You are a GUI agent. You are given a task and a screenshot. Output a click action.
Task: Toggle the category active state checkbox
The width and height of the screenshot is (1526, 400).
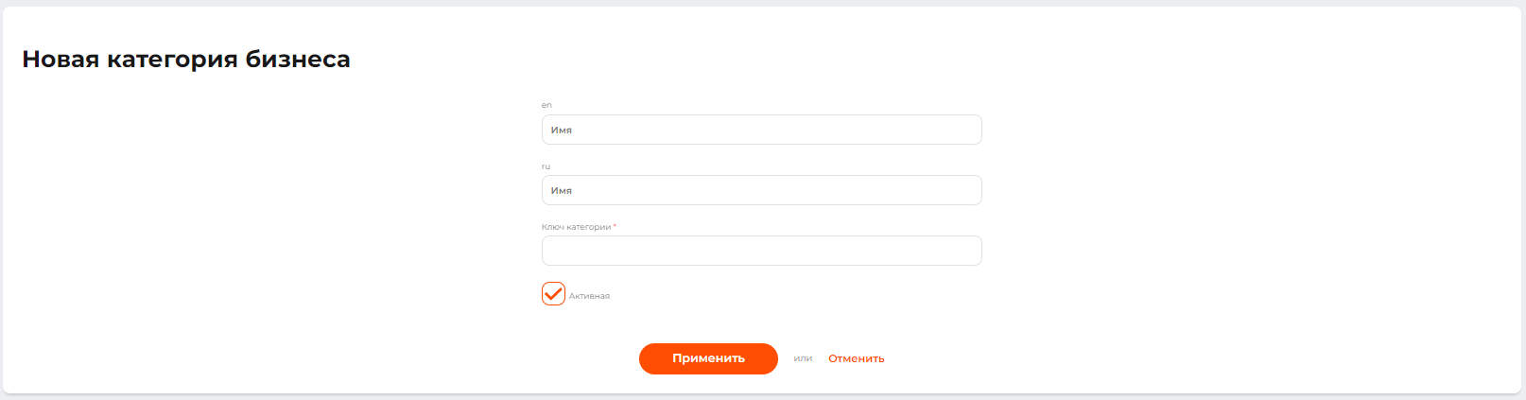pos(553,294)
